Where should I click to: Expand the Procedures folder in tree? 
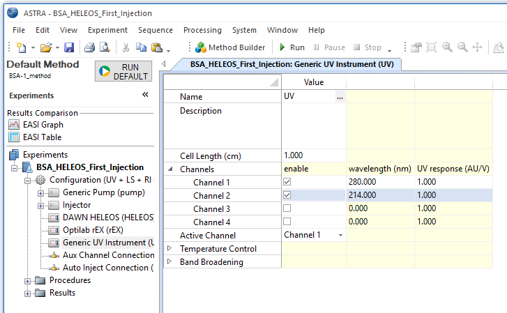point(28,280)
